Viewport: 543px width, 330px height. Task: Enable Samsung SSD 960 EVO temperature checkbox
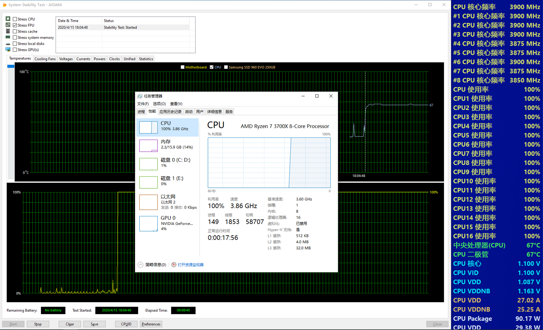(x=226, y=67)
